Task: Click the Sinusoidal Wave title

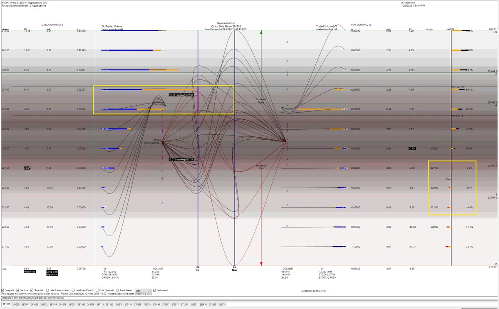Action: [x=226, y=23]
